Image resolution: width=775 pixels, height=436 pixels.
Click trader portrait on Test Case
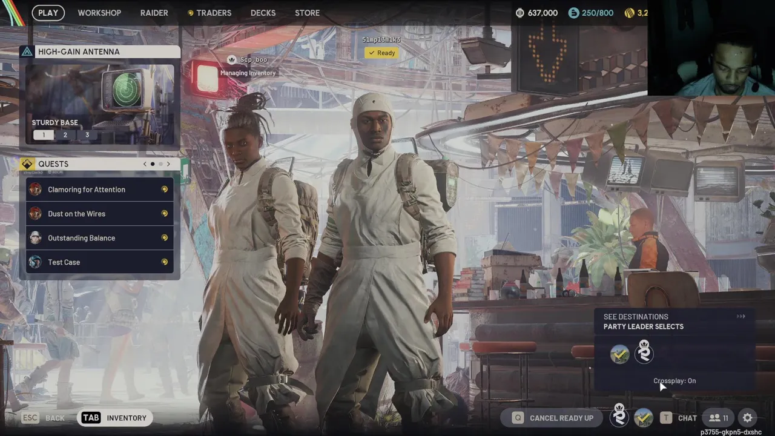(x=36, y=262)
